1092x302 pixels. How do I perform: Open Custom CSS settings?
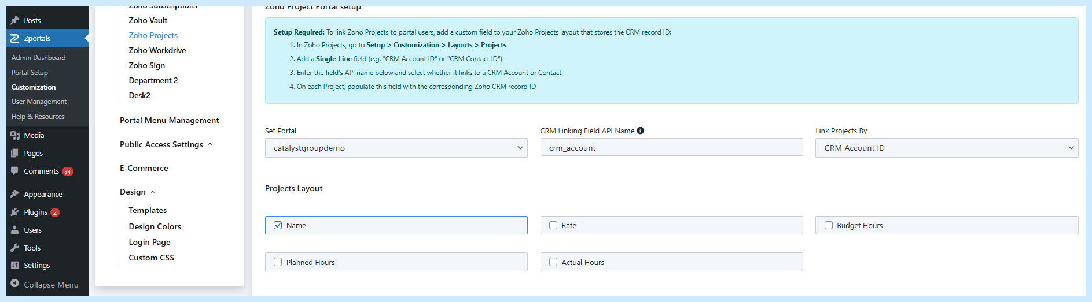tap(151, 258)
